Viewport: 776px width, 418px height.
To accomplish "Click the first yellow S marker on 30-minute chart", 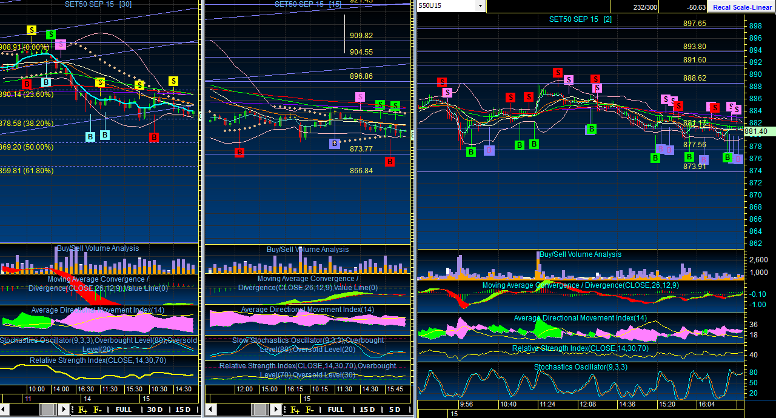I will [x=31, y=30].
